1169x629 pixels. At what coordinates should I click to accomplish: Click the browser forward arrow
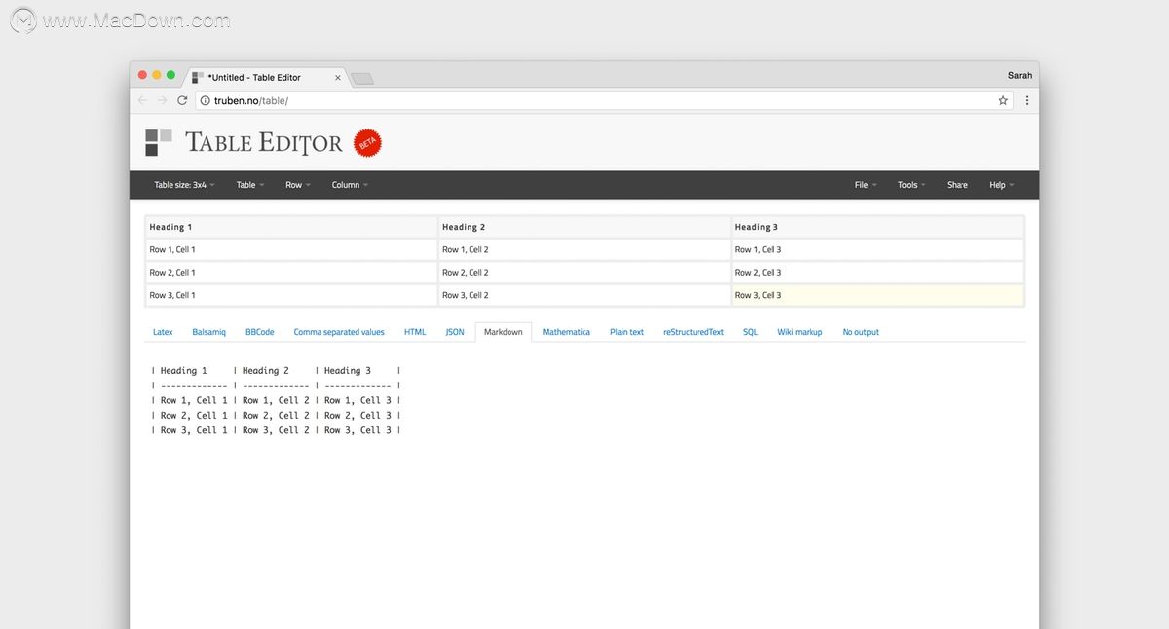162,100
